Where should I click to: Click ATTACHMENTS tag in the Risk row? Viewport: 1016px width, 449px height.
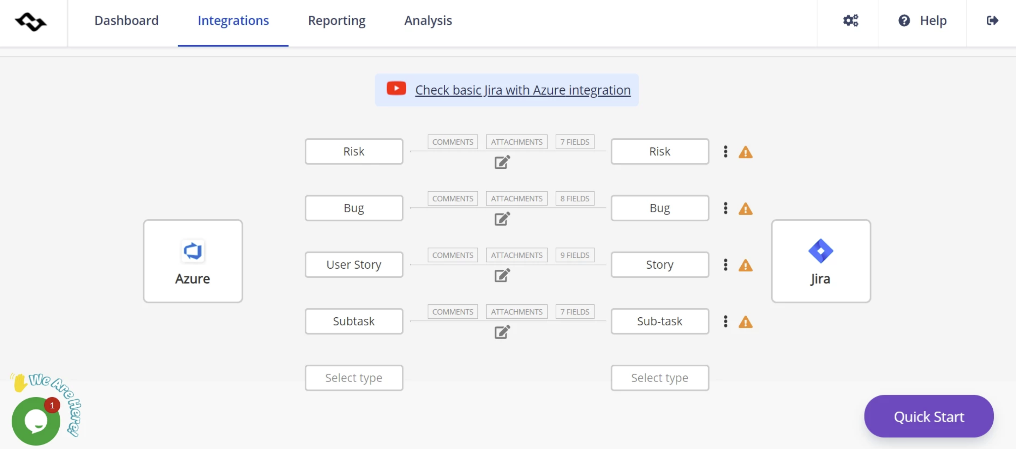[517, 142]
